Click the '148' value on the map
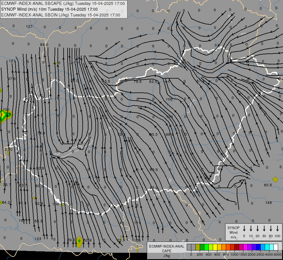 click(268, 203)
